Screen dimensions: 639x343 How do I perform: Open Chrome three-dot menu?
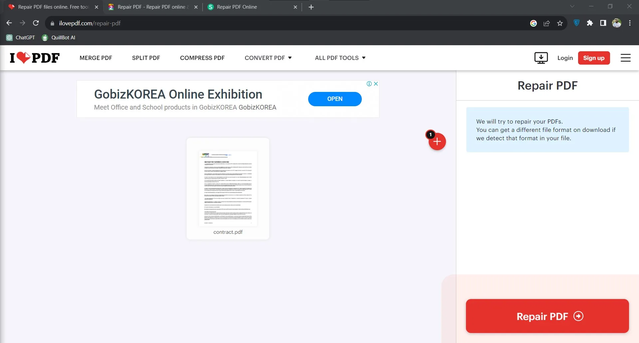[630, 23]
